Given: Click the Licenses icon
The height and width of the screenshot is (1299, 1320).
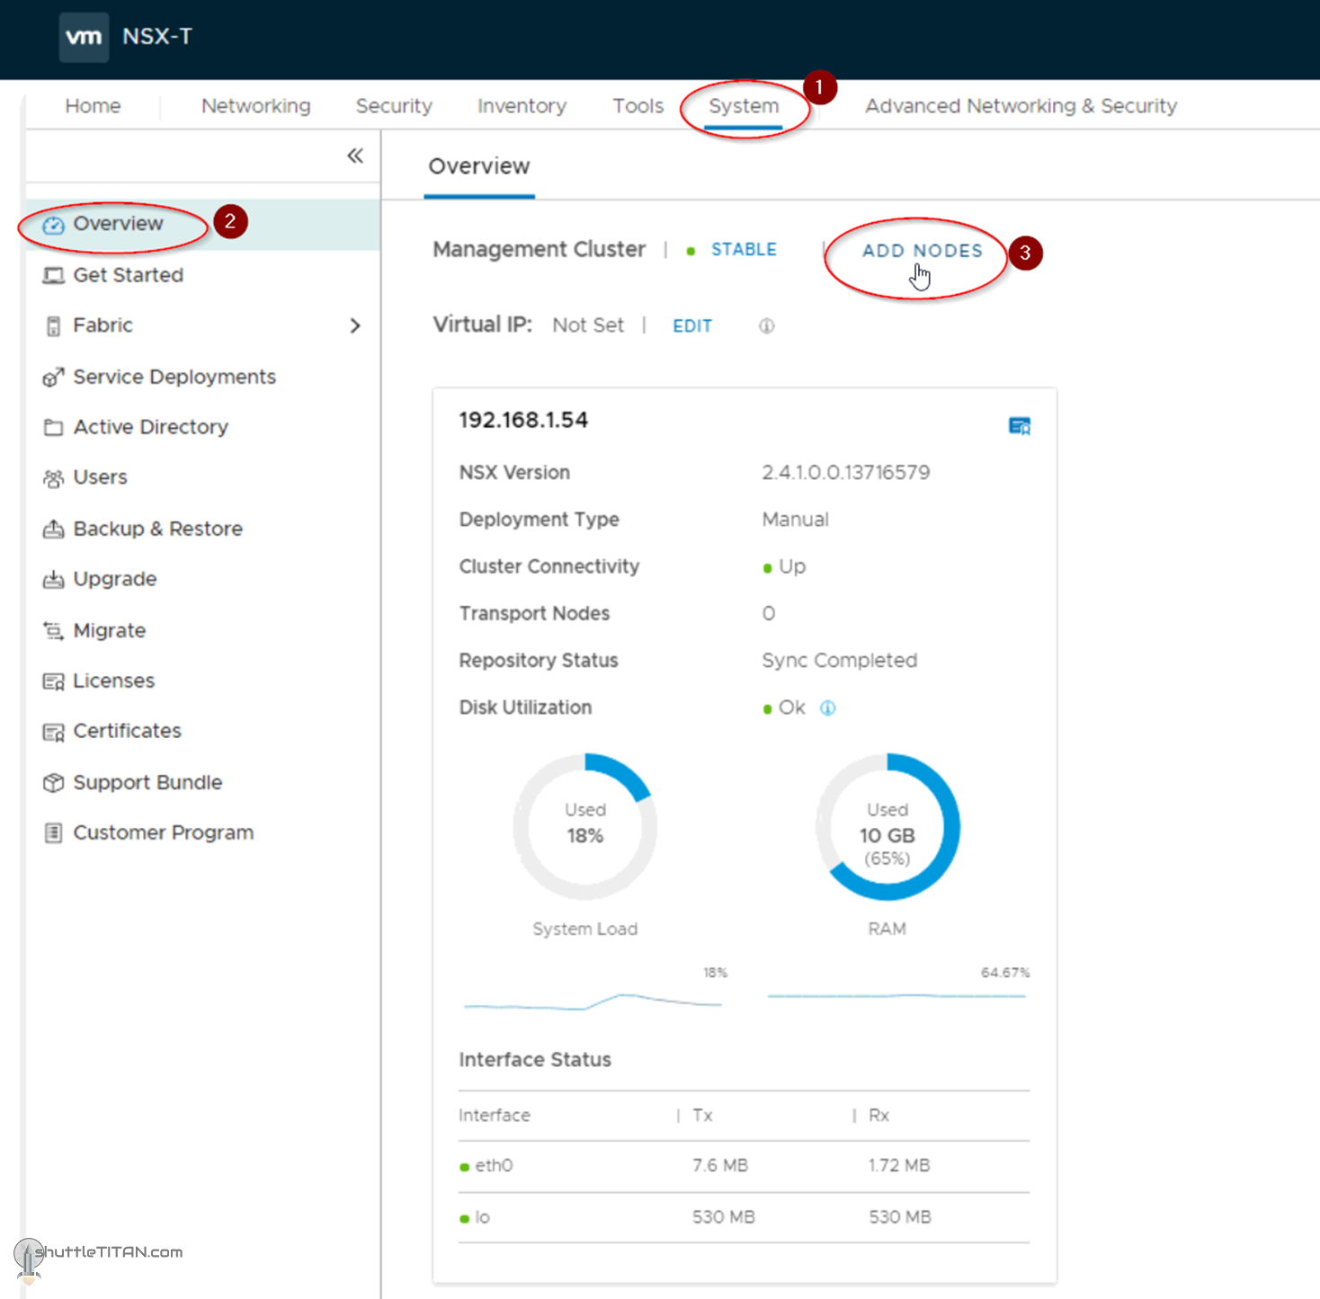Looking at the screenshot, I should (54, 681).
